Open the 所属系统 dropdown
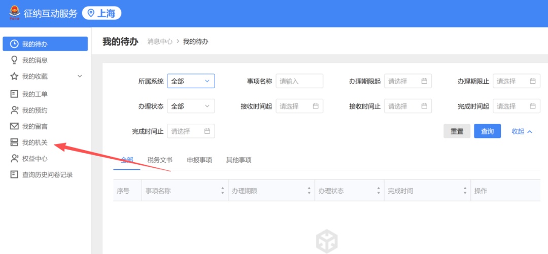 coord(191,81)
